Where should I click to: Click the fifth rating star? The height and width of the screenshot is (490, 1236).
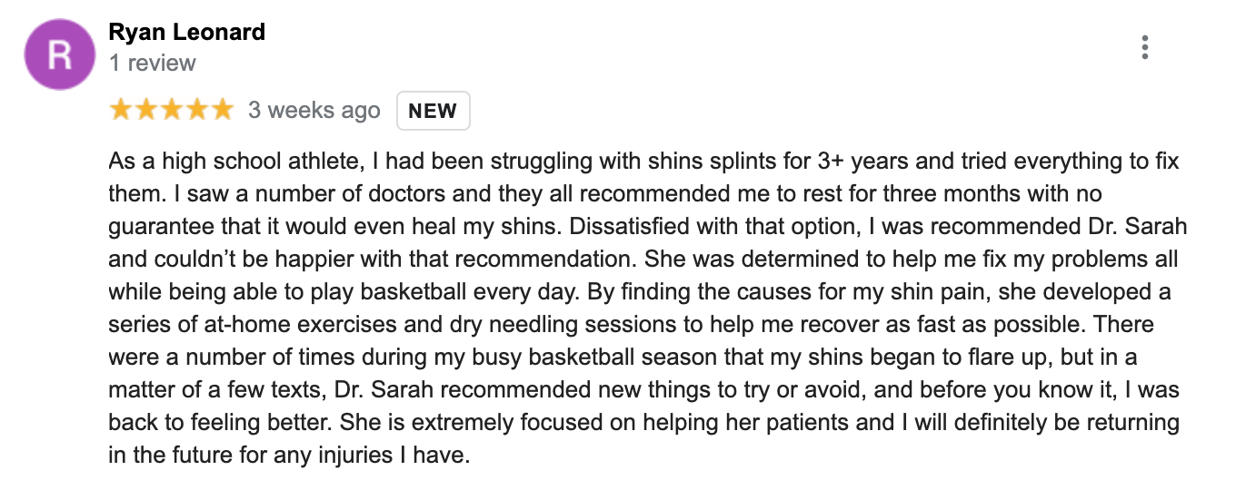point(223,111)
